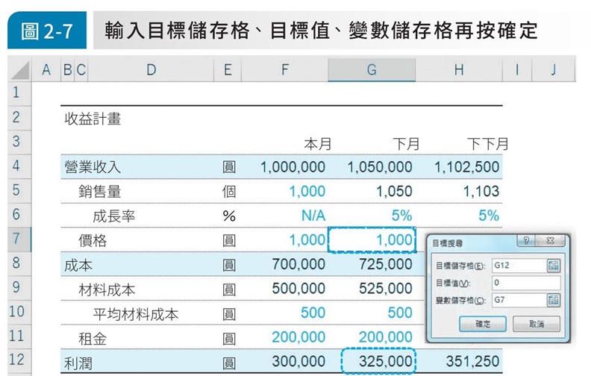Click the 營業收入 label cell
591x376 pixels.
point(93,167)
